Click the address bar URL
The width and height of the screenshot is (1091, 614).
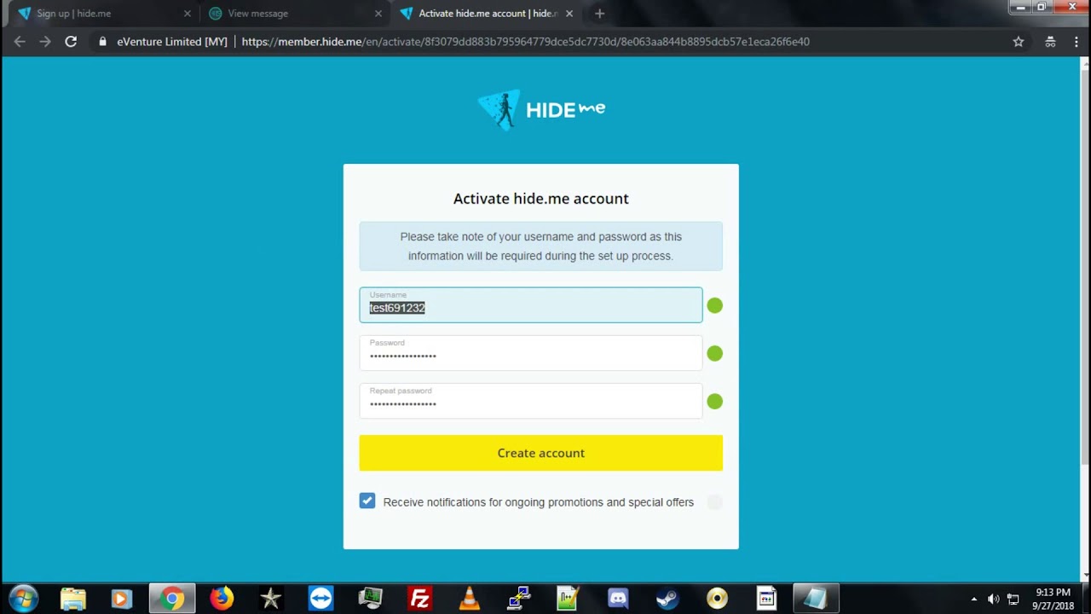tap(526, 41)
